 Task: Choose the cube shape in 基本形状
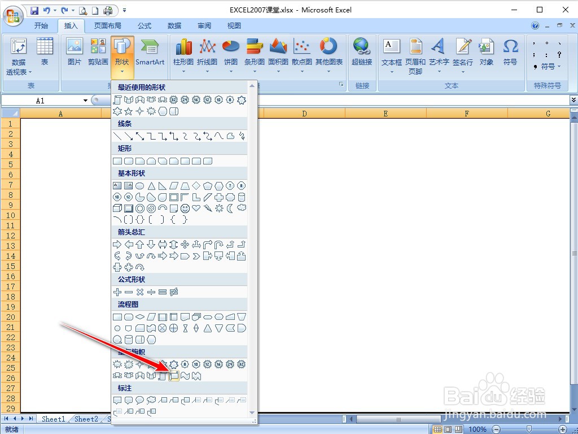coord(117,209)
